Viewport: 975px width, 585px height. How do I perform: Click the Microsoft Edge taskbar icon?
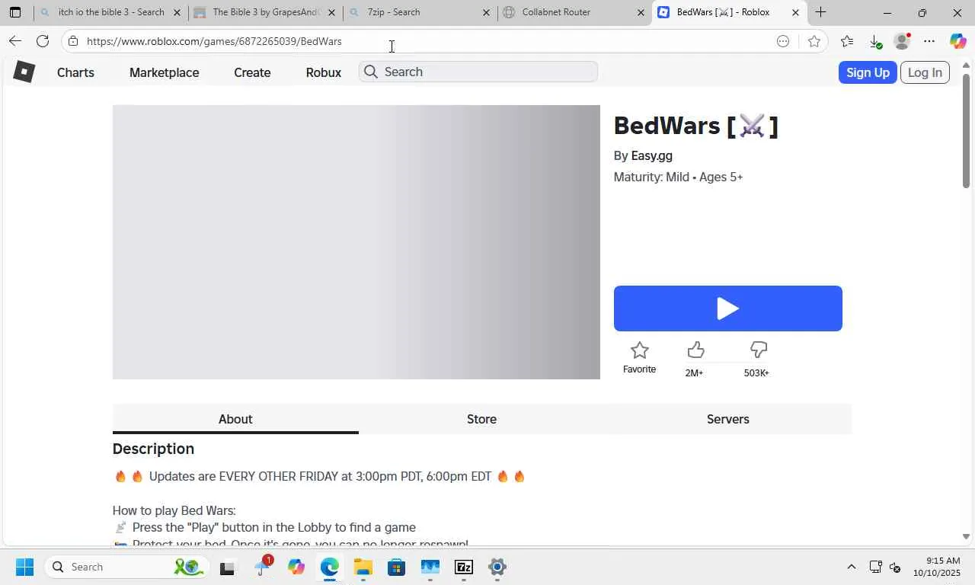pos(329,567)
